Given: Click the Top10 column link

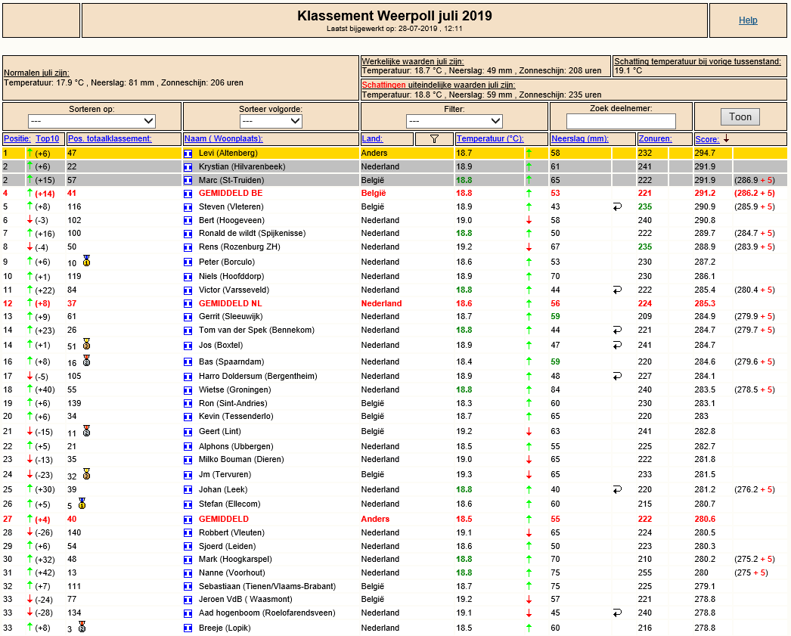Looking at the screenshot, I should 48,138.
